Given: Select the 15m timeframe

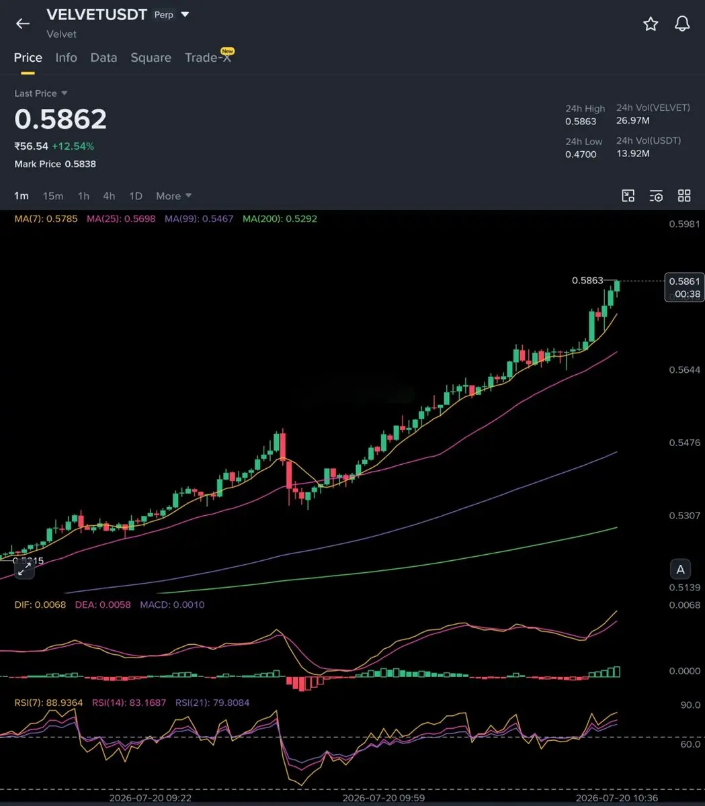Looking at the screenshot, I should pos(53,196).
